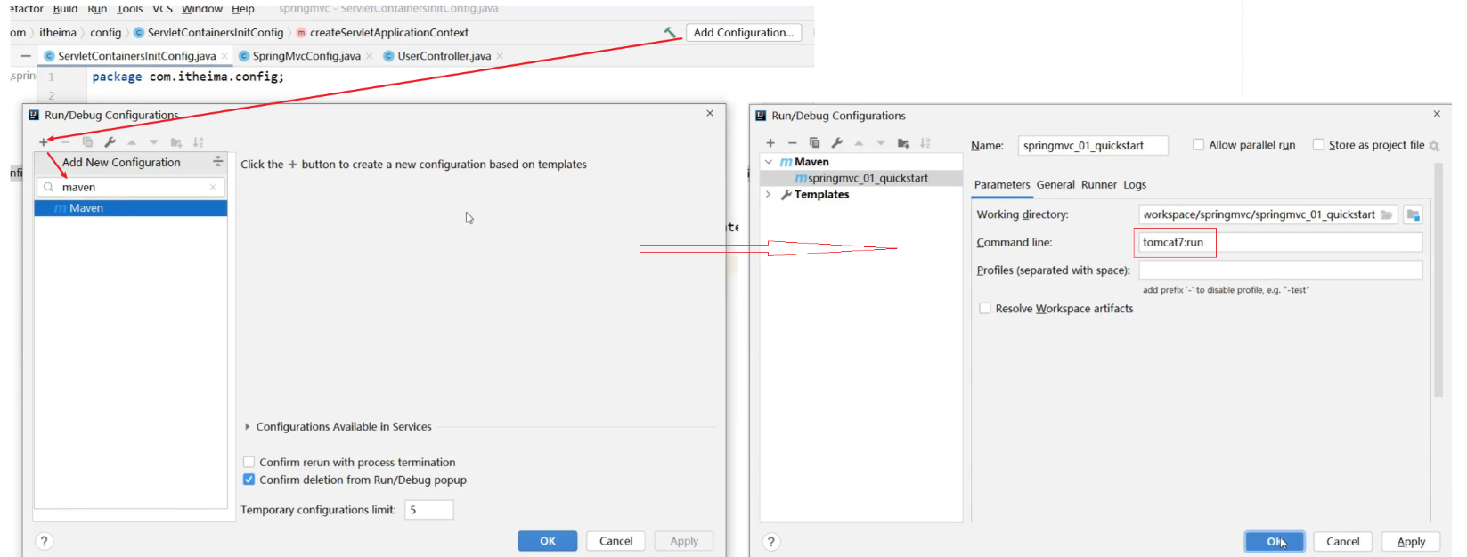Click collapse-all icon beside Add New Configuration

coord(217,162)
